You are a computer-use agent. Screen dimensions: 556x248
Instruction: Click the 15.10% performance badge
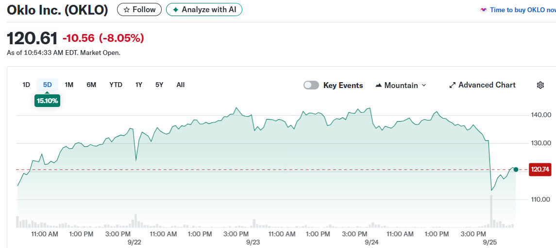coord(47,101)
